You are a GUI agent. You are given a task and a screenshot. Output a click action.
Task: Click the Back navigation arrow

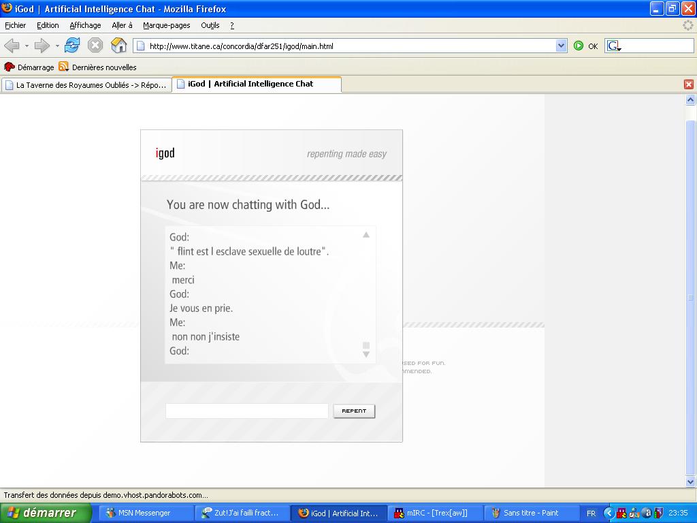click(x=12, y=46)
